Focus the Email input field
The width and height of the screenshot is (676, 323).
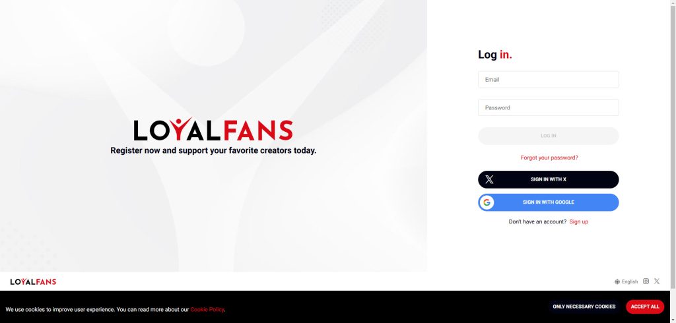pyautogui.click(x=549, y=80)
